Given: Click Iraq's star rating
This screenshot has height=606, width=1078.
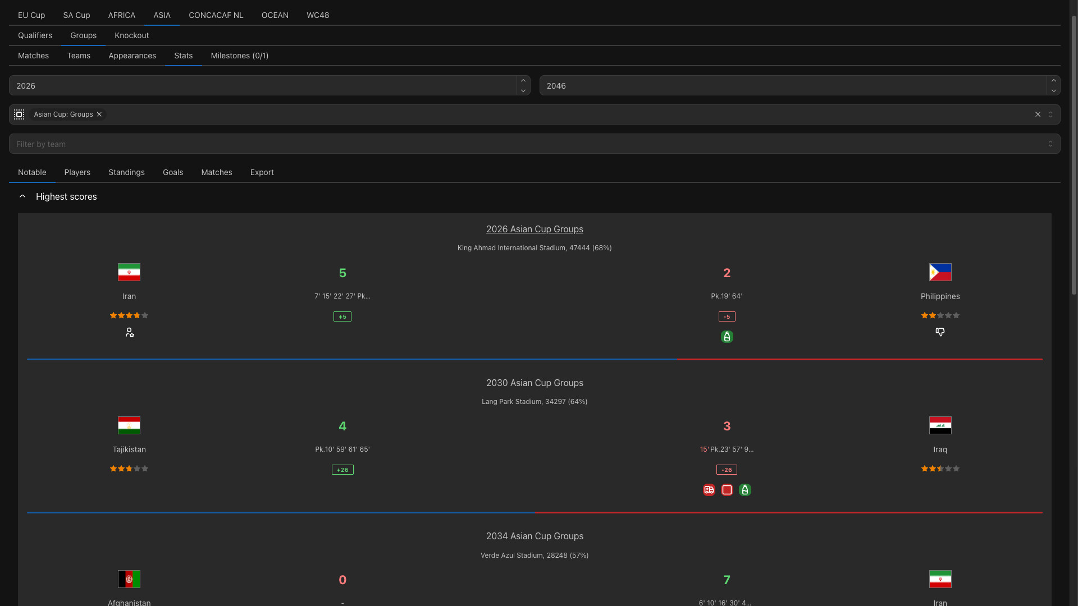Looking at the screenshot, I should coord(940,469).
